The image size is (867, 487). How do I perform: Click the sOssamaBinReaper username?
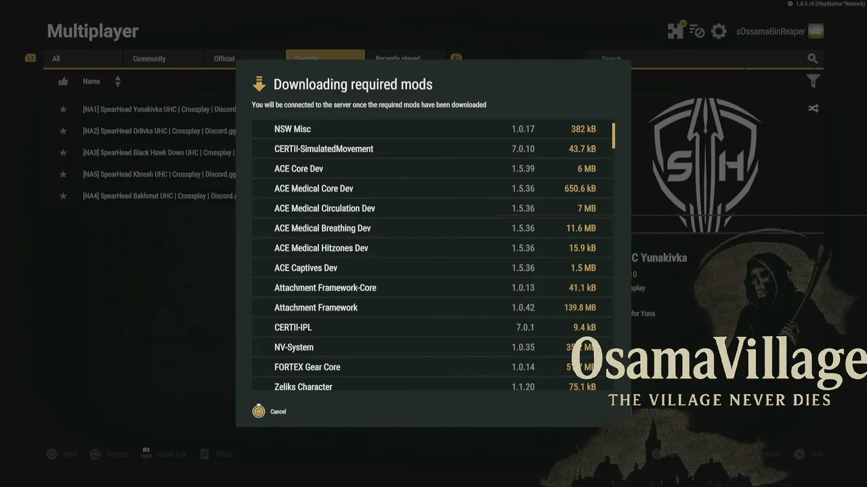coord(770,32)
